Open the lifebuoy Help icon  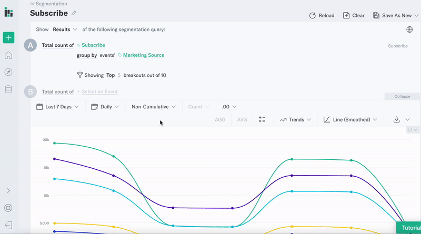click(x=8, y=208)
